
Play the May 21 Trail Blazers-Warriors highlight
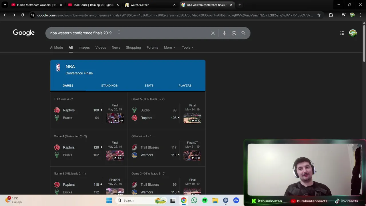pyautogui.click(x=192, y=155)
